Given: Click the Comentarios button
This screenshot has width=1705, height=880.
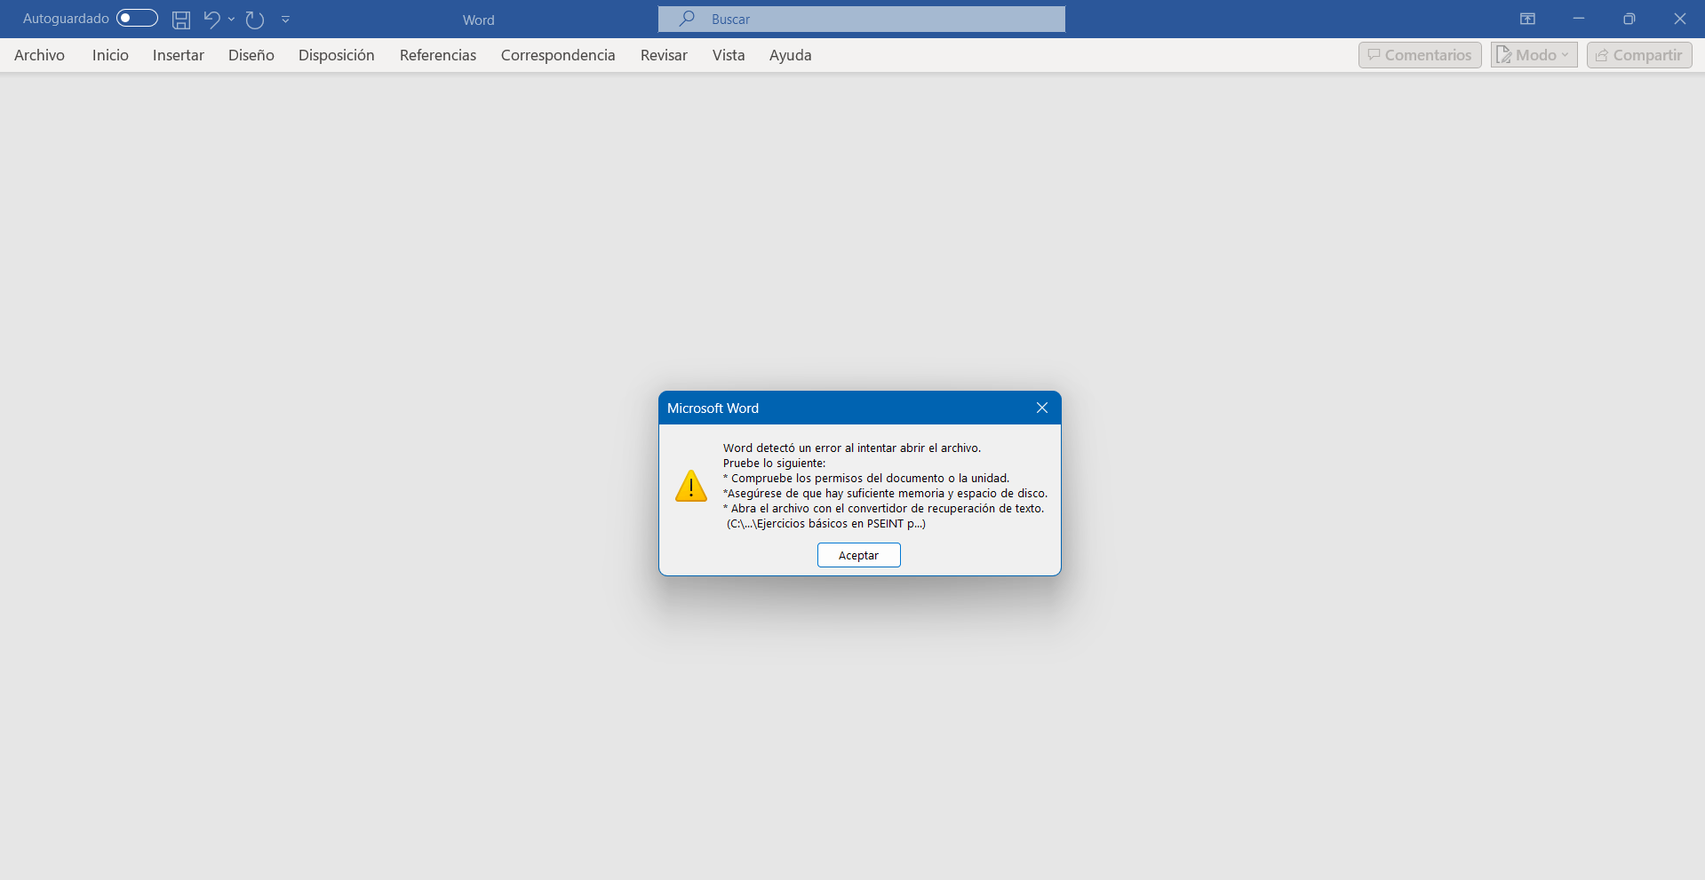Looking at the screenshot, I should [1420, 55].
